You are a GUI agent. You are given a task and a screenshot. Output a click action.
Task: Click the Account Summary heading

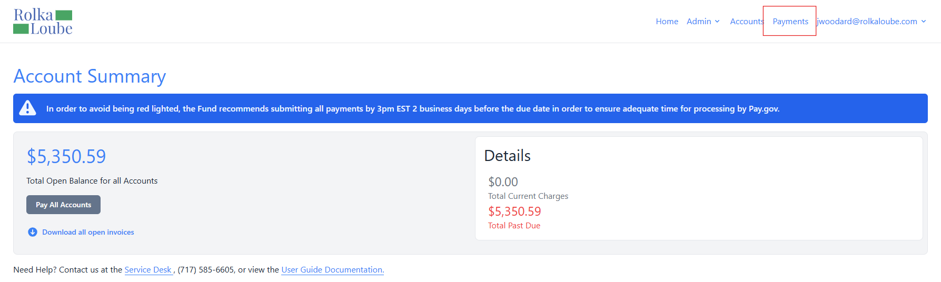(x=90, y=76)
